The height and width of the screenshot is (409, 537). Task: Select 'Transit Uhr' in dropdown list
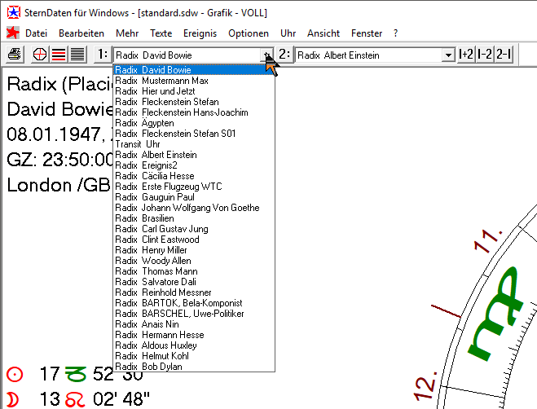(x=194, y=144)
